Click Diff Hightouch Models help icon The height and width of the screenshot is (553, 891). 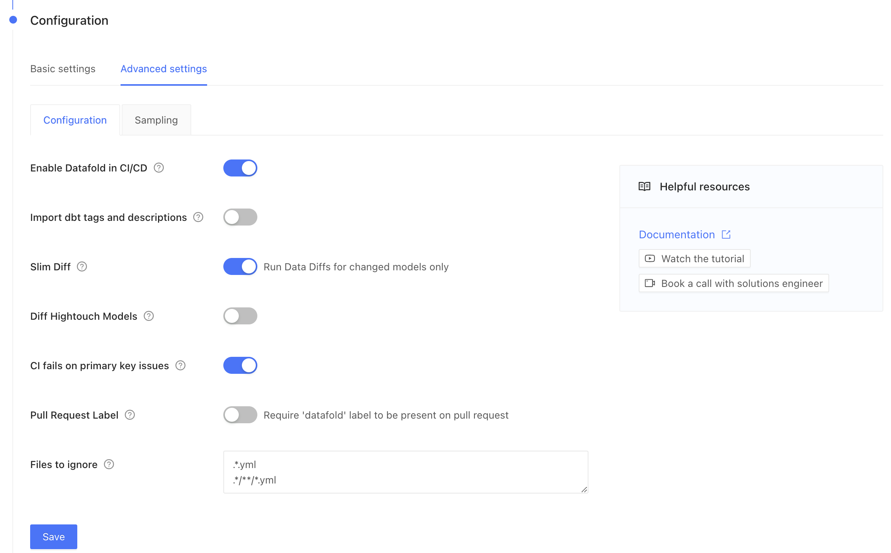pos(149,316)
